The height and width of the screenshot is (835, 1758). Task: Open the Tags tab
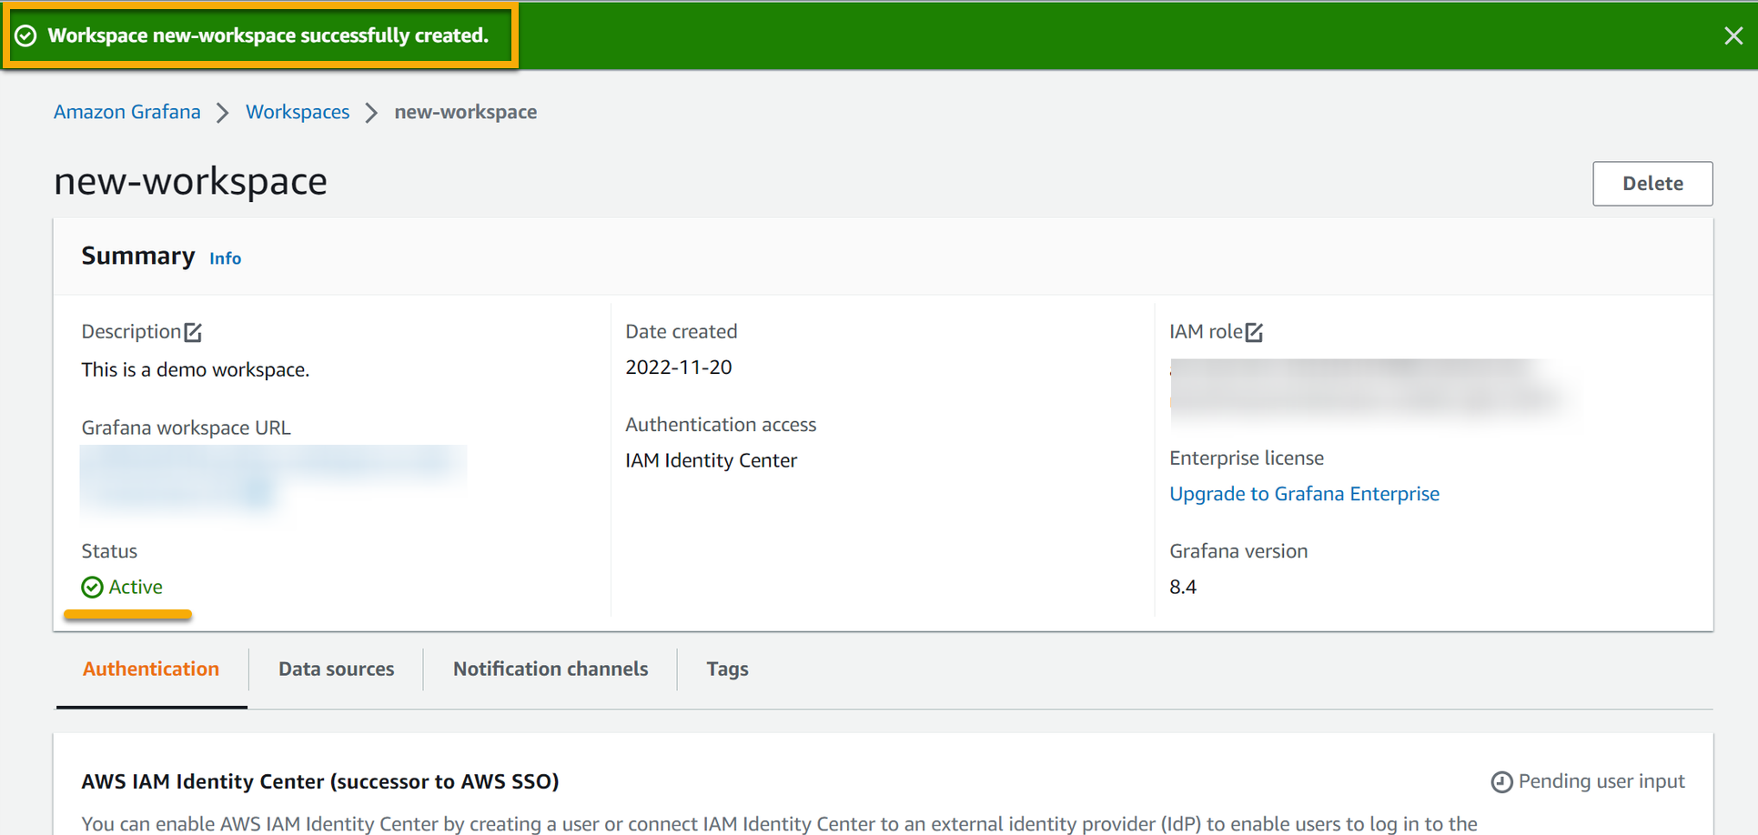728,669
